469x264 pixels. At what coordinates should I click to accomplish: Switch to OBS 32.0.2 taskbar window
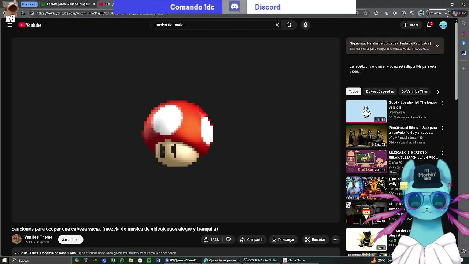261,260
